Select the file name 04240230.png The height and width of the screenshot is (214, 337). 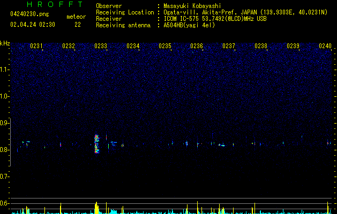click(29, 14)
